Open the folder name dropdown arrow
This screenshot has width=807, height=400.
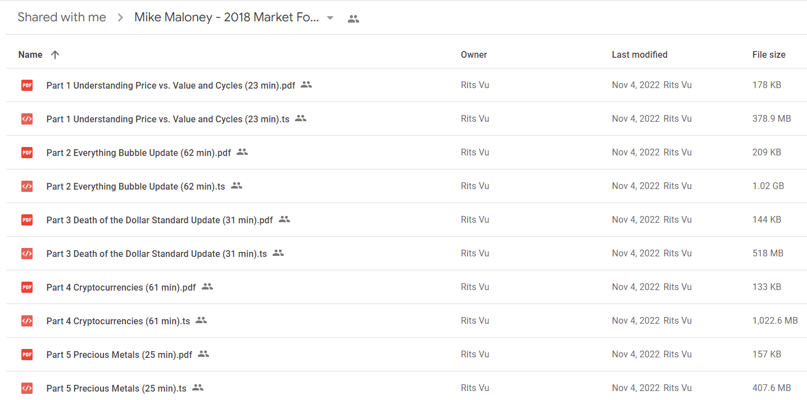point(330,18)
